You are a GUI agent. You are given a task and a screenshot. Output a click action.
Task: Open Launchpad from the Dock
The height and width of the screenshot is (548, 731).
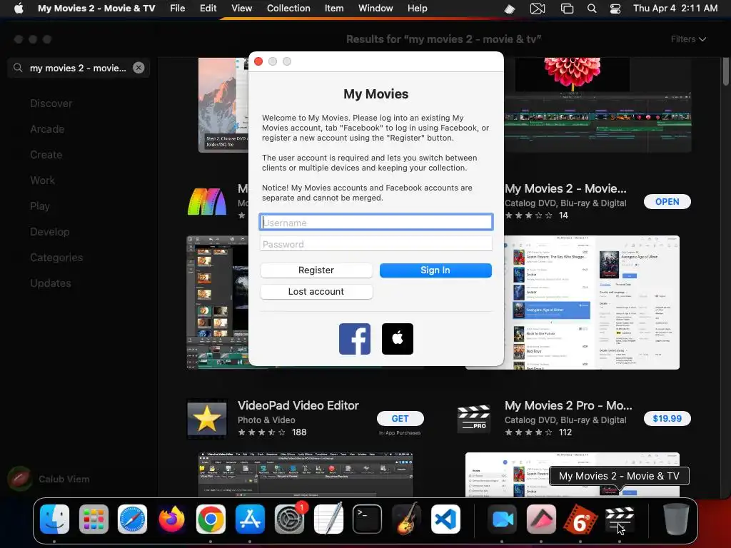pos(94,519)
